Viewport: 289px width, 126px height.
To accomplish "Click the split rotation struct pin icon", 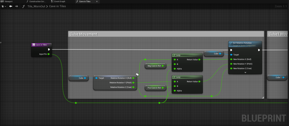I will 137,75.
